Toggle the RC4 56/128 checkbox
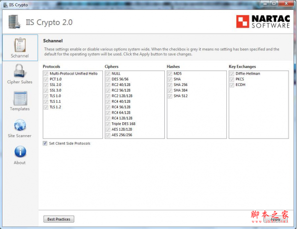Screen dimensions: 297x229 tap(108, 107)
